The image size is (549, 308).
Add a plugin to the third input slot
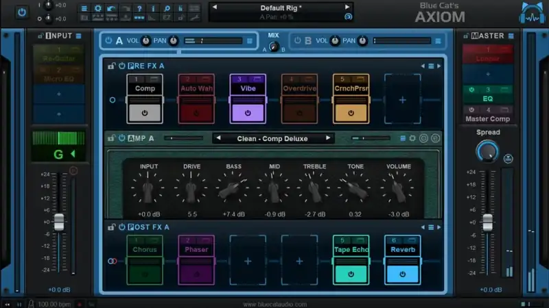tap(59, 94)
